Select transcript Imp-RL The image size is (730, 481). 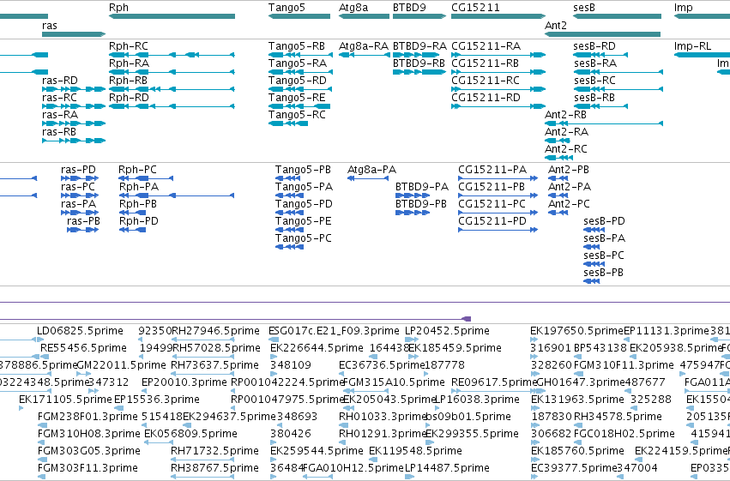click(702, 55)
